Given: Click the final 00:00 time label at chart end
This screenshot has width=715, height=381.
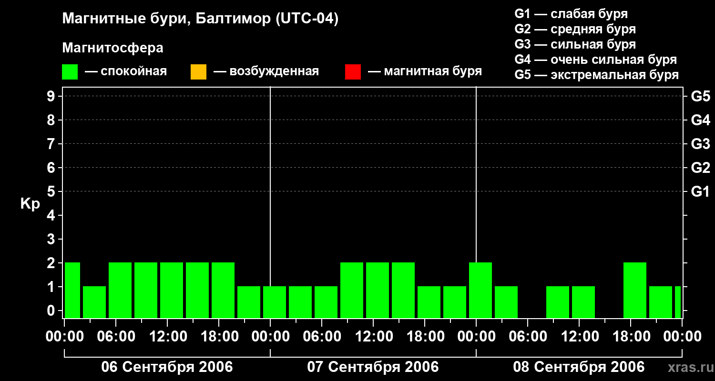Looking at the screenshot, I should pos(682,336).
